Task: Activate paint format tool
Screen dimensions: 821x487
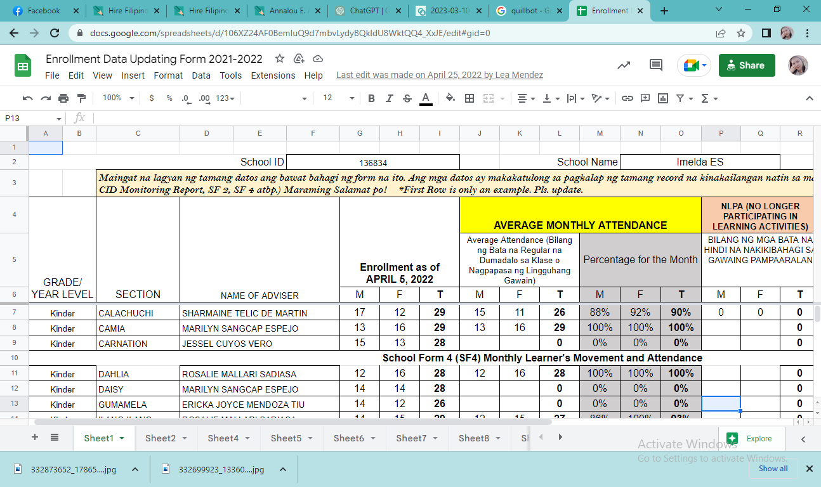Action: (x=81, y=98)
